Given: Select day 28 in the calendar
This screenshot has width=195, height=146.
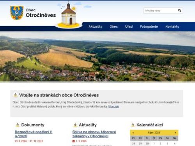Looking at the screenshot, I should tap(133, 144).
